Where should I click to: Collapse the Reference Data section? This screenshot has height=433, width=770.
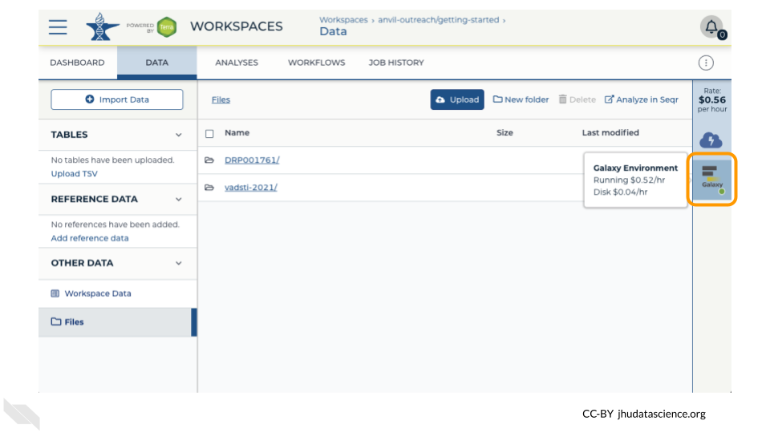click(x=179, y=200)
